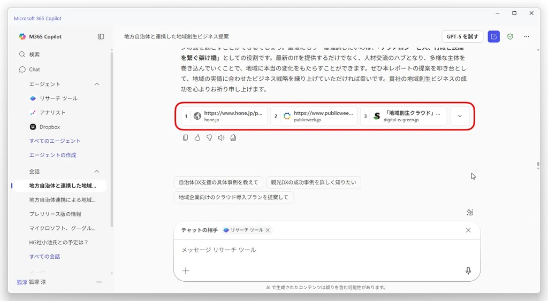Remove the リサーチ ツール chip
This screenshot has width=548, height=301.
click(268, 230)
